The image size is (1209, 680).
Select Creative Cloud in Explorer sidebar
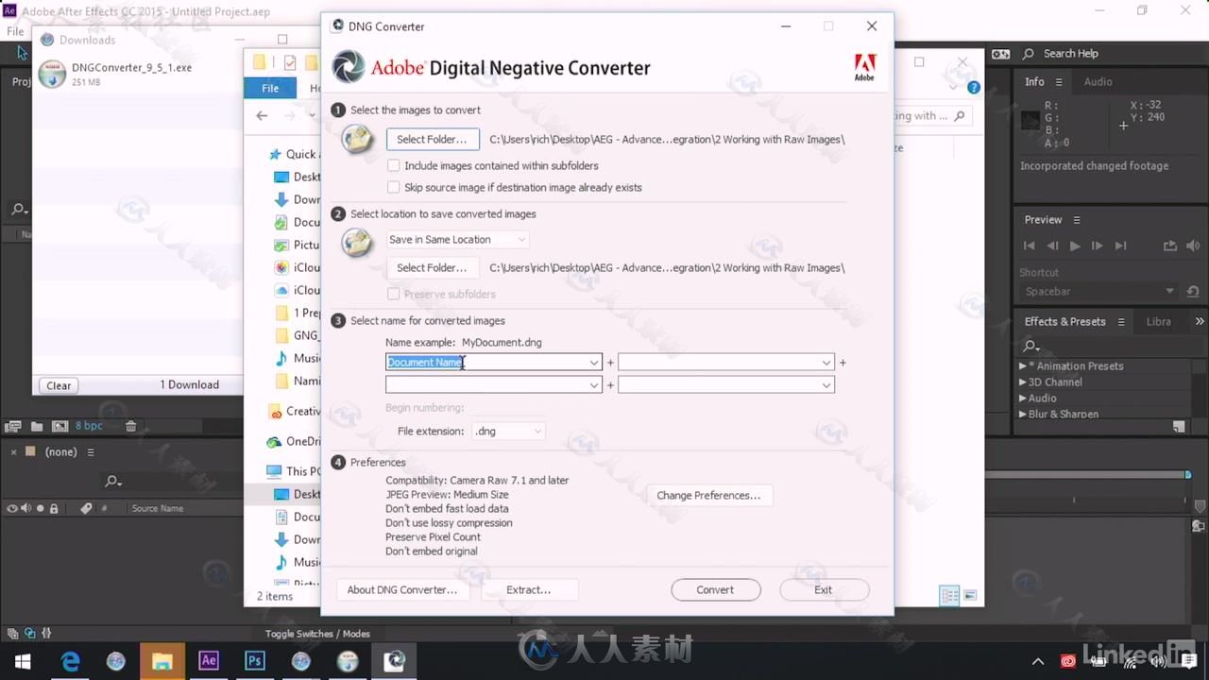(295, 411)
